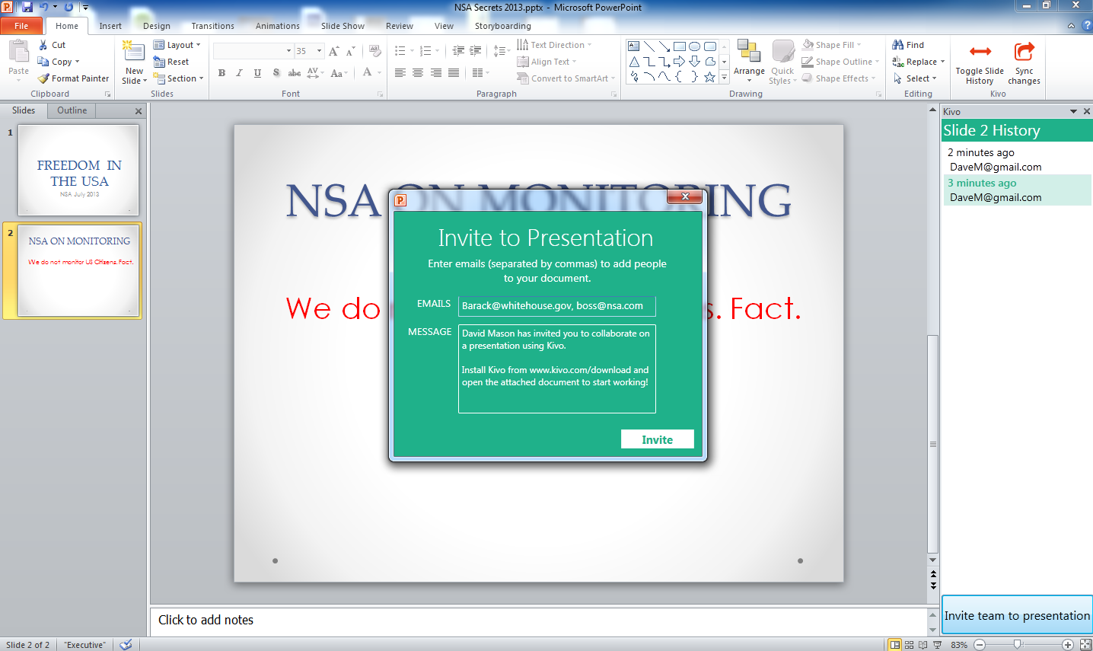Adjust the zoom slider in status bar
The height and width of the screenshot is (651, 1093).
pos(1018,645)
